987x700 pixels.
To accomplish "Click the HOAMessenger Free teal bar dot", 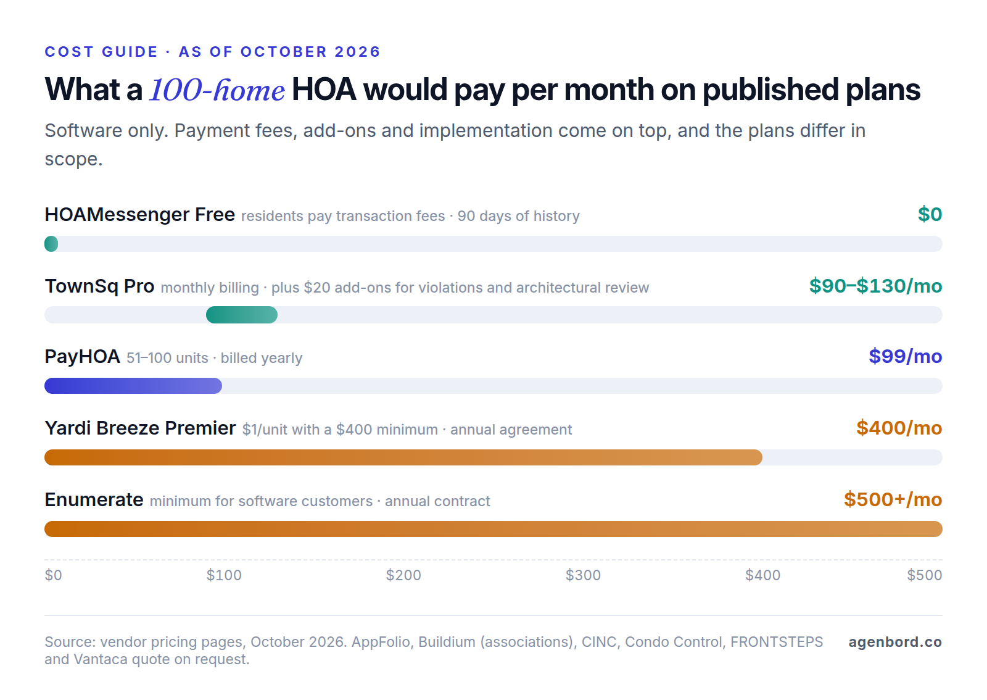I will (x=51, y=244).
